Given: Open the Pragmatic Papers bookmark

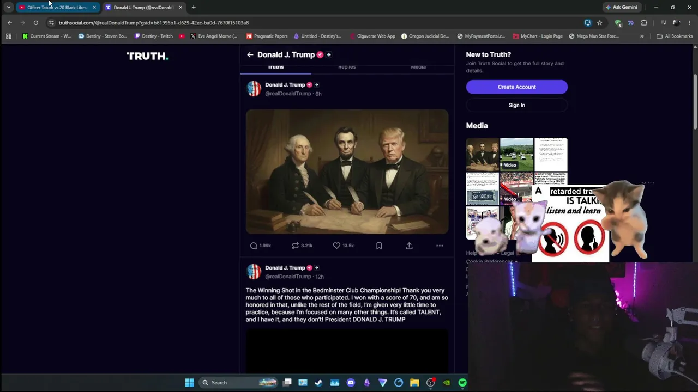Looking at the screenshot, I should pyautogui.click(x=267, y=36).
